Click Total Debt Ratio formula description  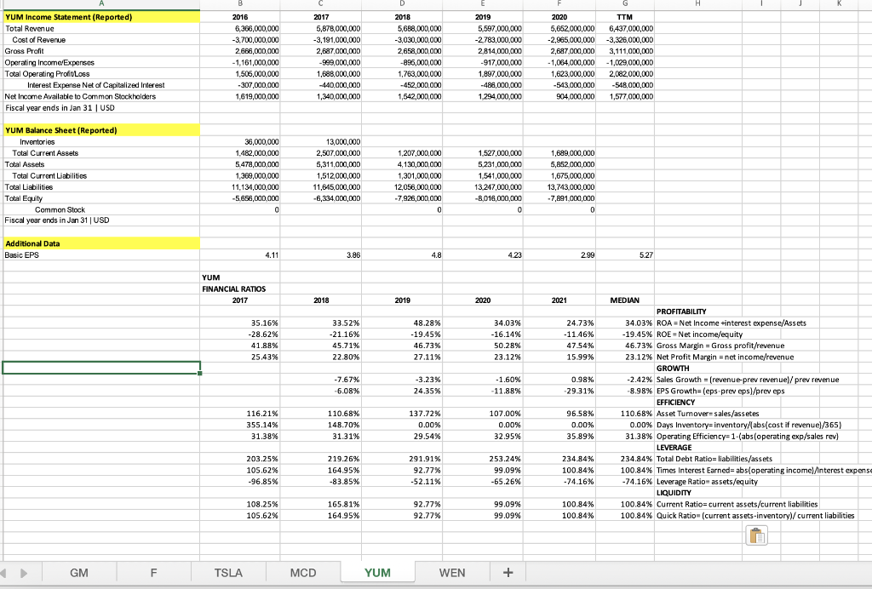click(714, 459)
